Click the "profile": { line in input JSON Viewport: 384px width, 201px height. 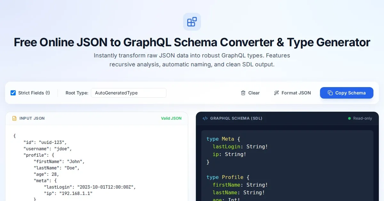point(39,155)
